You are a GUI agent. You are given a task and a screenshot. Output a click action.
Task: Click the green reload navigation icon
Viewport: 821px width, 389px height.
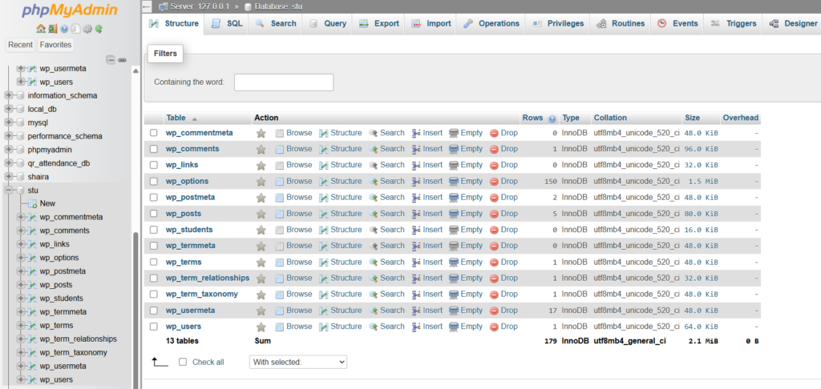pos(98,29)
